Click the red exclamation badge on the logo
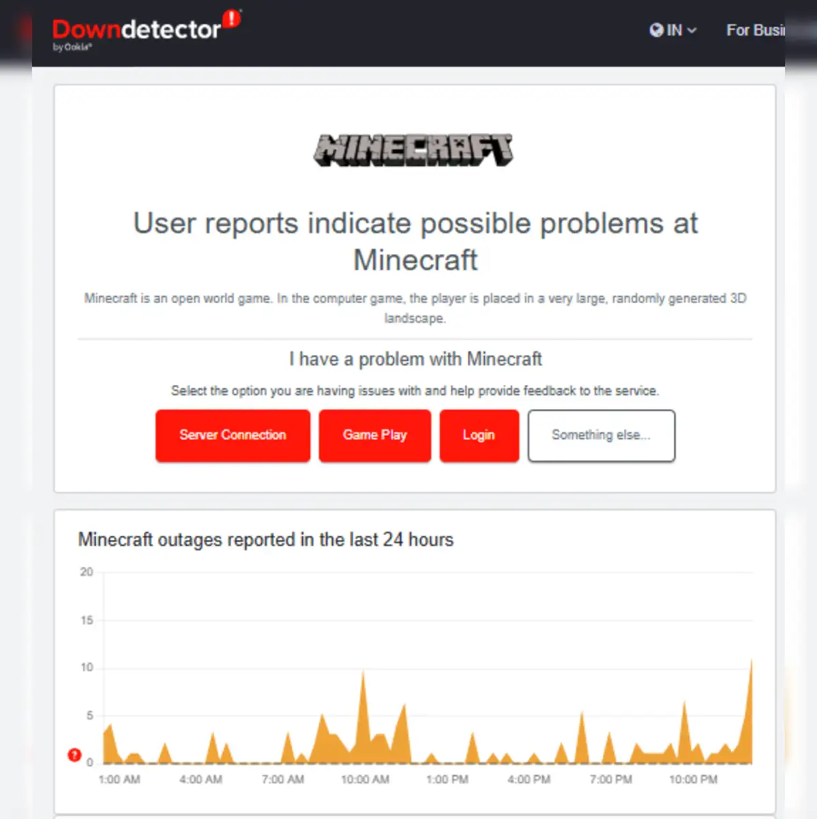This screenshot has height=819, width=817. (x=233, y=18)
